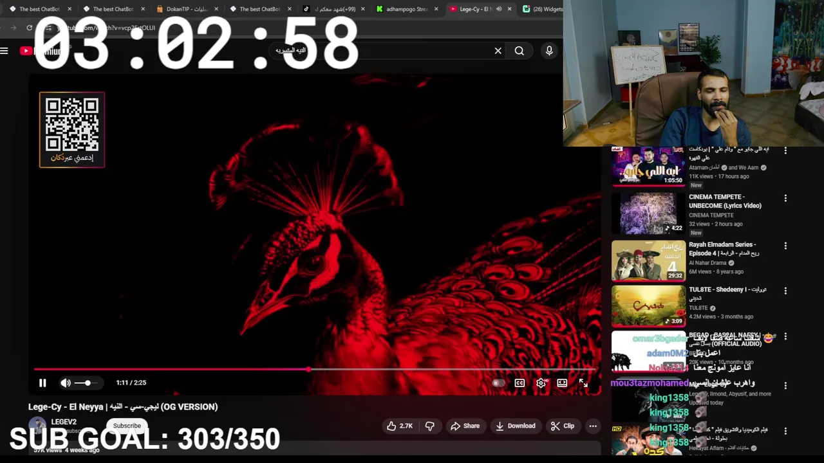Image resolution: width=824 pixels, height=463 pixels.
Task: Open the player settings gear
Action: click(x=541, y=383)
